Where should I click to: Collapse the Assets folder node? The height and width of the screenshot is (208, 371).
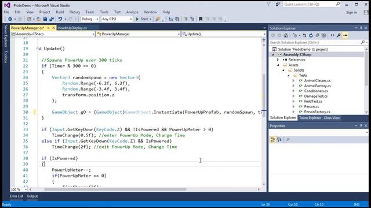[x=278, y=65]
